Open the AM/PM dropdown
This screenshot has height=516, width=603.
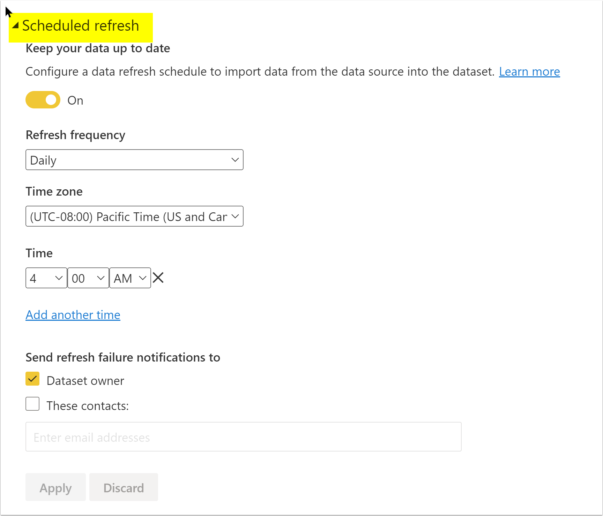(x=130, y=278)
